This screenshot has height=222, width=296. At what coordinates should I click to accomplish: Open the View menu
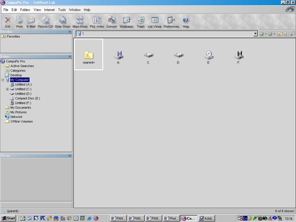click(37, 10)
